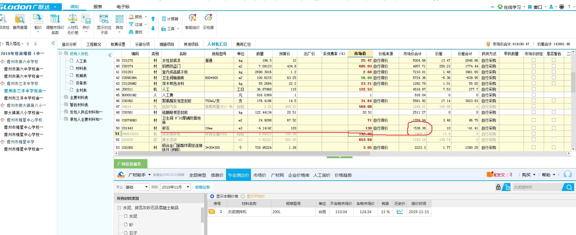Open the Glodon广联达 application menu dropdown

[55, 7]
